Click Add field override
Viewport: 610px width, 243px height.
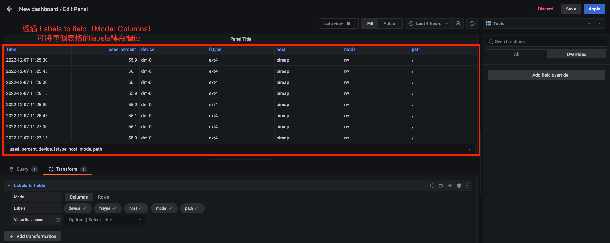click(546, 75)
